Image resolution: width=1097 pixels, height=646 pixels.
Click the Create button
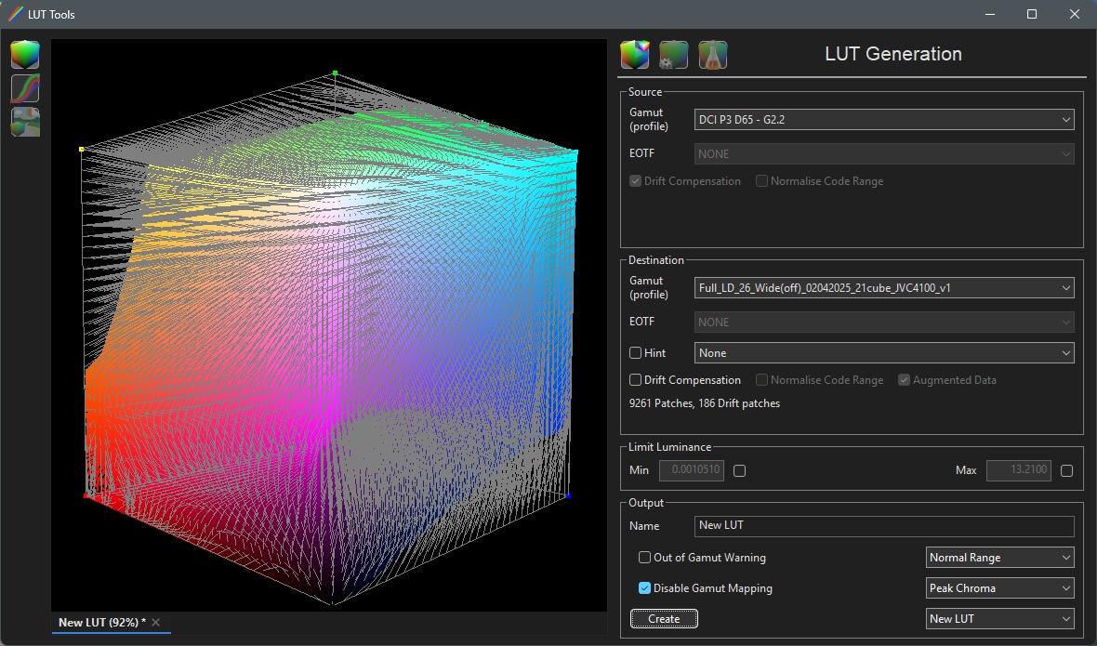tap(664, 619)
